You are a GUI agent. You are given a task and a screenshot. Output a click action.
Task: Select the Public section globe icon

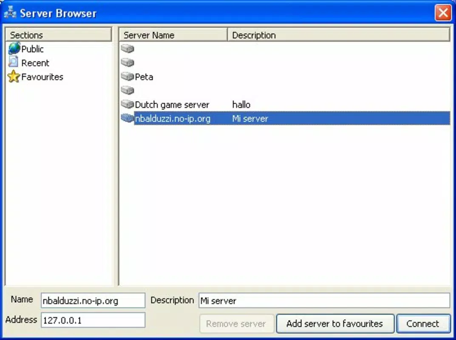pos(14,48)
